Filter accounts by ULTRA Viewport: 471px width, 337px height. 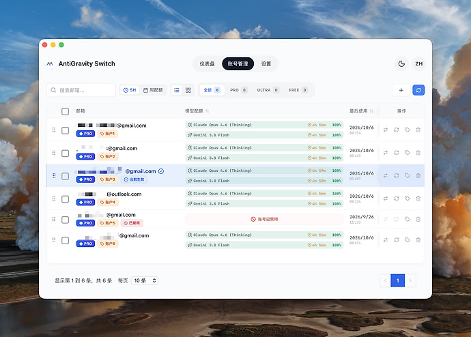click(x=268, y=90)
